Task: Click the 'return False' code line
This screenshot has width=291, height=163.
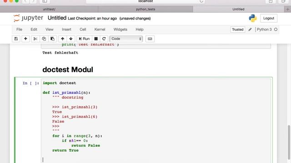Action: pyautogui.click(x=85, y=145)
